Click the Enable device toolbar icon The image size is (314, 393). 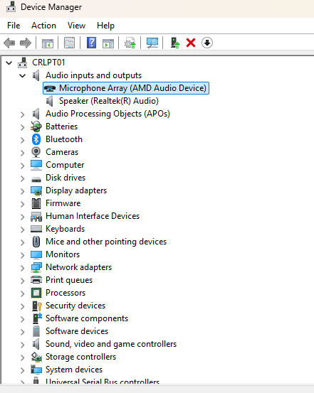point(175,43)
